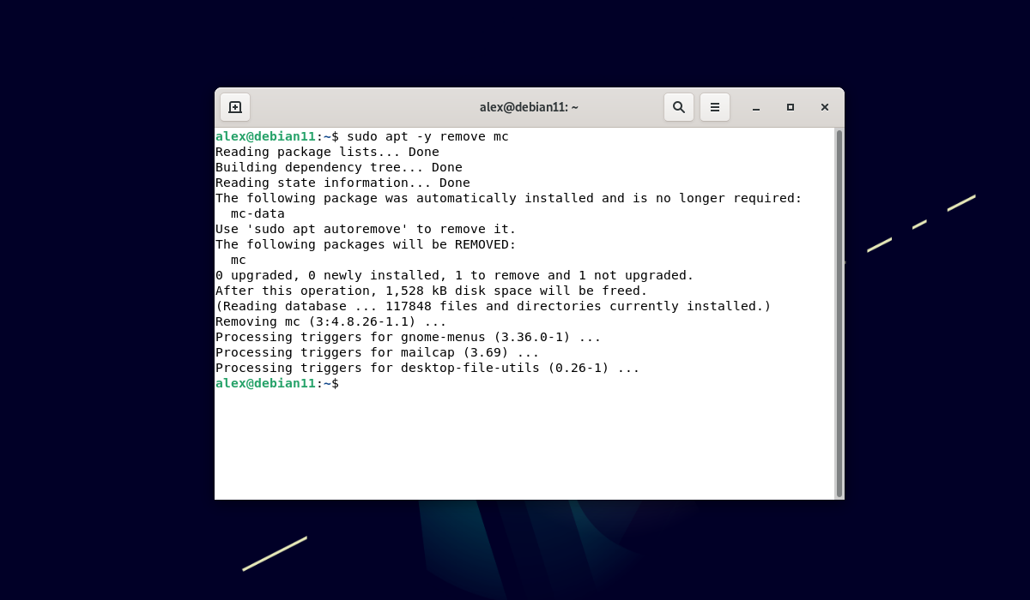Click the mailcap (3.69) triggers line
Viewport: 1030px width, 600px height.
(x=378, y=351)
